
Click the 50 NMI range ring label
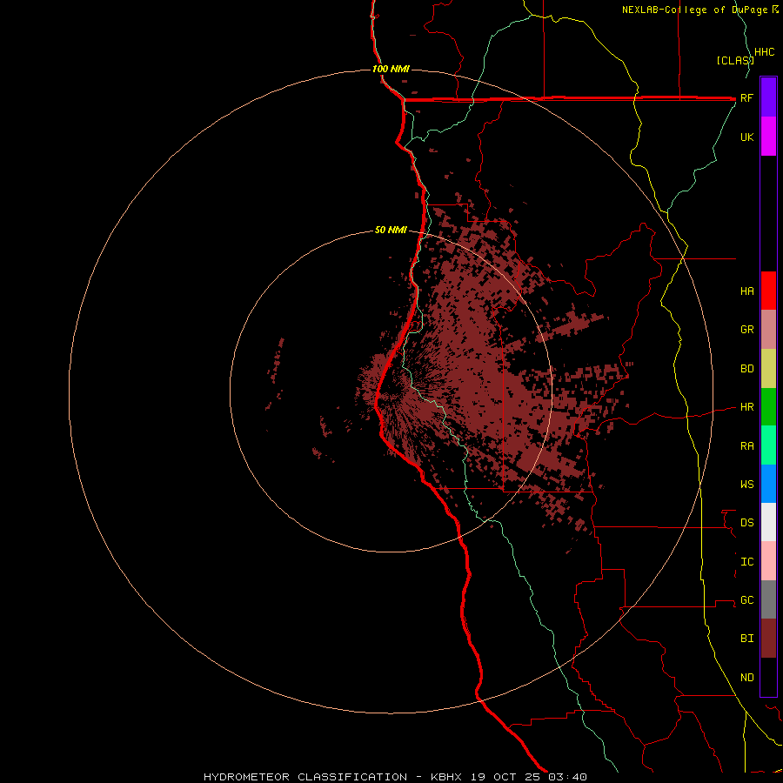391,230
